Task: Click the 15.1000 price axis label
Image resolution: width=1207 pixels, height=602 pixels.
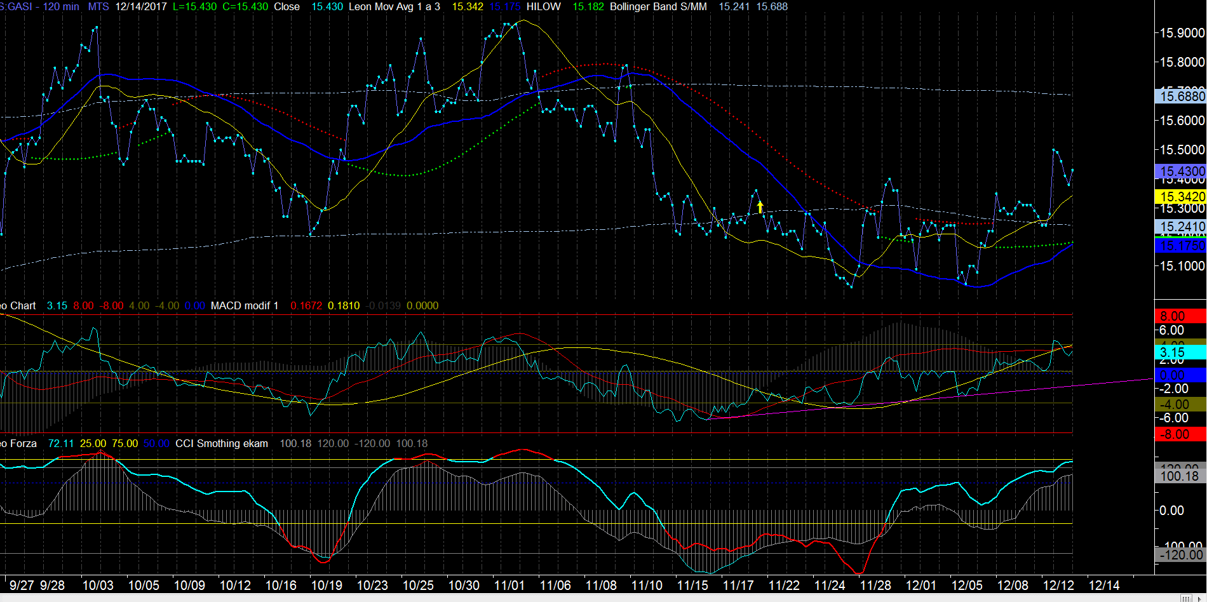Action: click(1182, 266)
